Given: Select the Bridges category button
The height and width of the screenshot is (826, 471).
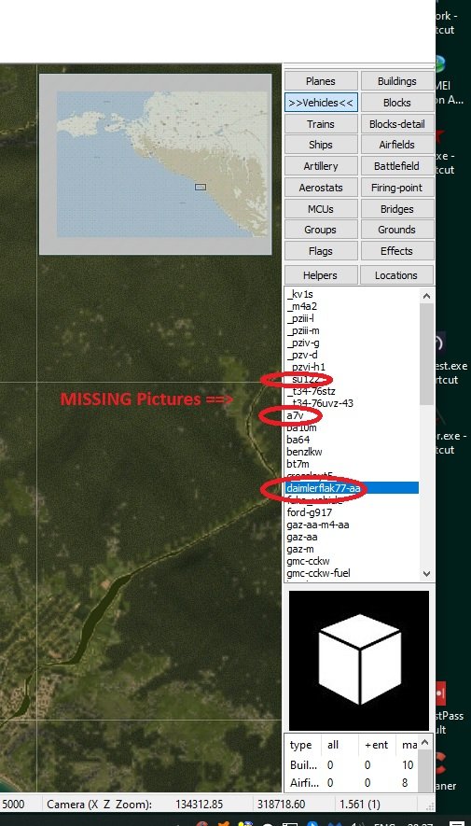Looking at the screenshot, I should click(396, 209).
